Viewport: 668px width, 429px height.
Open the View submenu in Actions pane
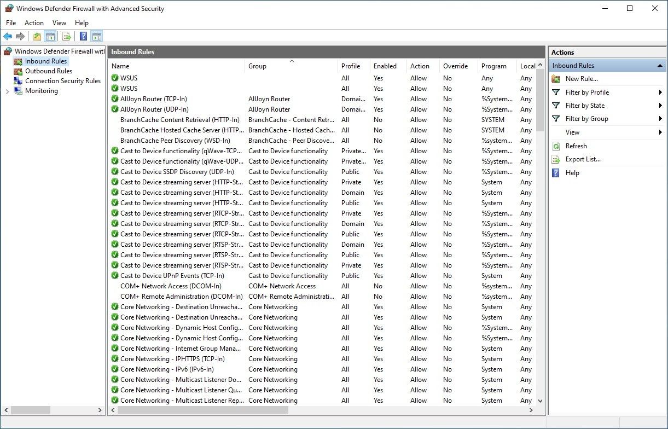click(x=607, y=132)
